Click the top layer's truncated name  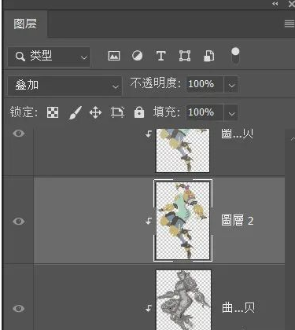[x=237, y=134]
